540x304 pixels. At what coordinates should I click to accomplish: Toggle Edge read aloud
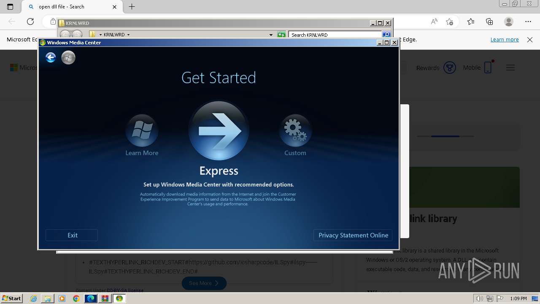(x=434, y=22)
